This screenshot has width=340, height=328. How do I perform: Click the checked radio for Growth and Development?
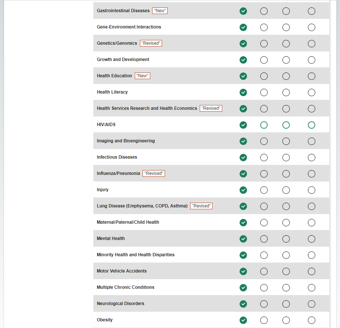(x=243, y=60)
